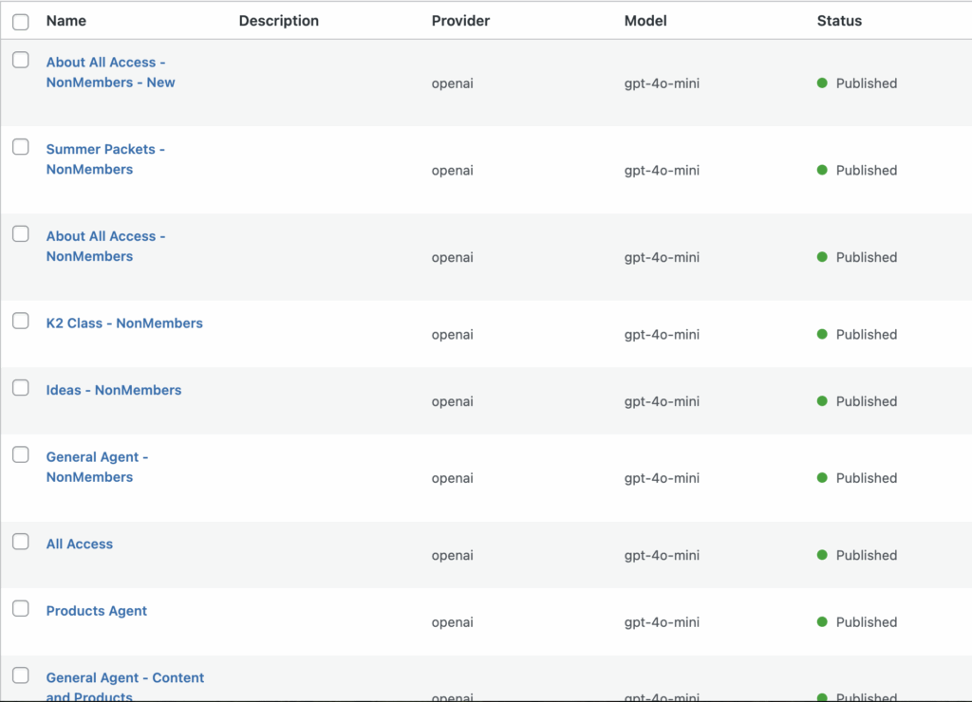The image size is (972, 702).
Task: Open the Summer Packets - NonMembers agent
Action: coord(105,159)
